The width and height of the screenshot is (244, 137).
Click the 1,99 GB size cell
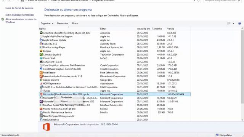click(161, 47)
